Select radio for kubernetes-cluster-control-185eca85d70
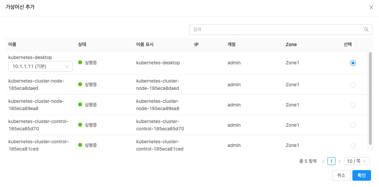 click(x=353, y=125)
